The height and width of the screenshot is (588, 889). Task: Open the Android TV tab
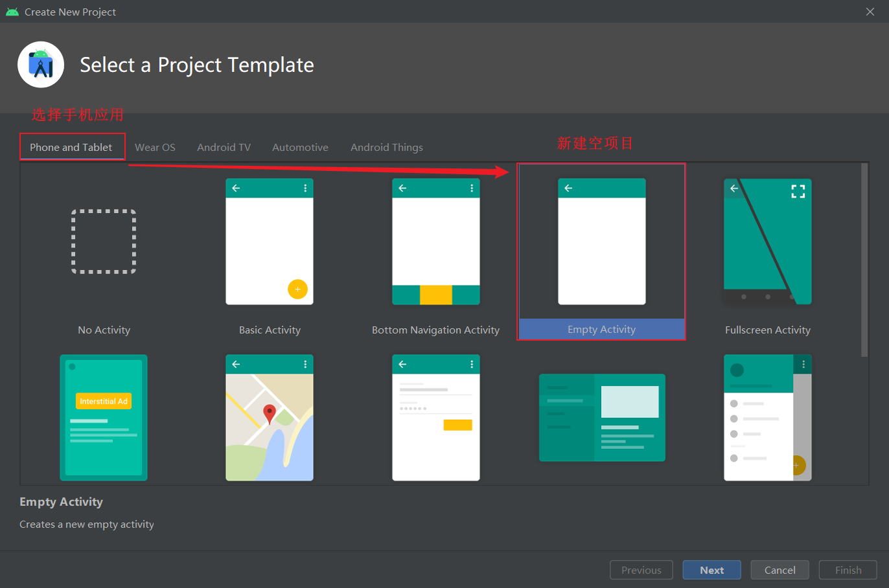point(224,147)
